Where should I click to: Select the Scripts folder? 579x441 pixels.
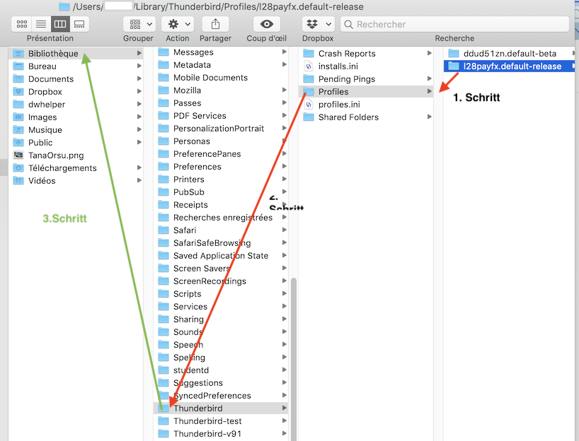[x=221, y=294]
